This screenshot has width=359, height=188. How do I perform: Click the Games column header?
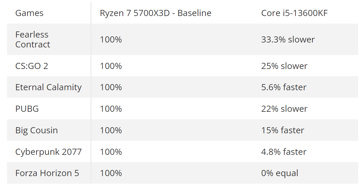point(29,13)
